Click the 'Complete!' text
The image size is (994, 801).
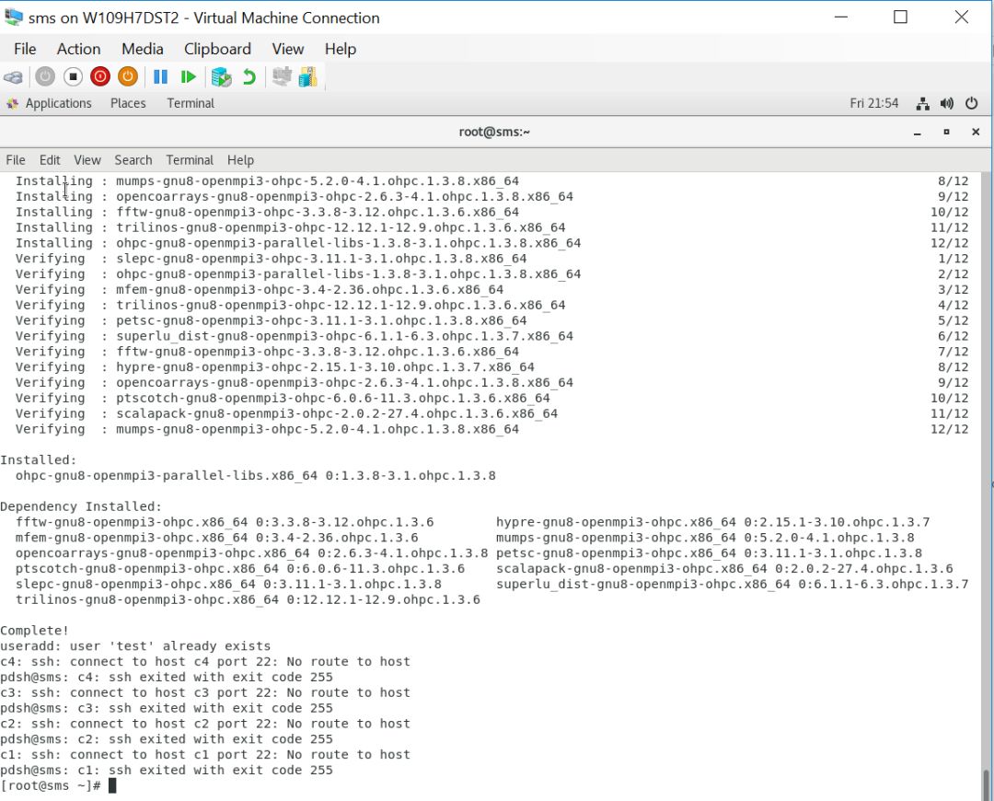pyautogui.click(x=34, y=631)
